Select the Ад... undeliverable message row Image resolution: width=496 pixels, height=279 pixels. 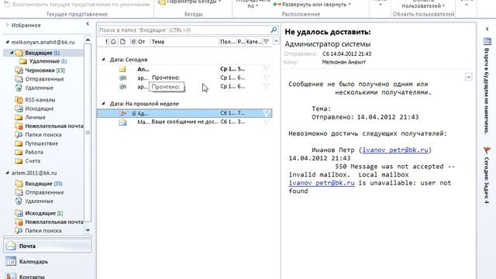coord(184,113)
